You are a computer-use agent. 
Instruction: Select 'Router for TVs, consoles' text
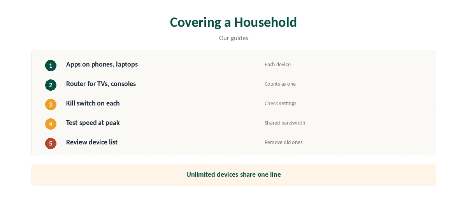point(101,84)
